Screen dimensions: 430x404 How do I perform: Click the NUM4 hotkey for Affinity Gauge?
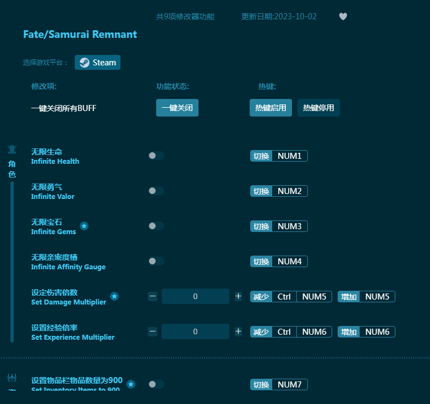click(290, 262)
